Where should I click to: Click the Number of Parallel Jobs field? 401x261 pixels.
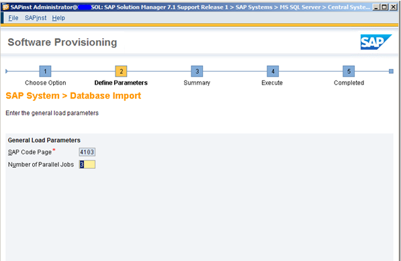[x=87, y=164]
